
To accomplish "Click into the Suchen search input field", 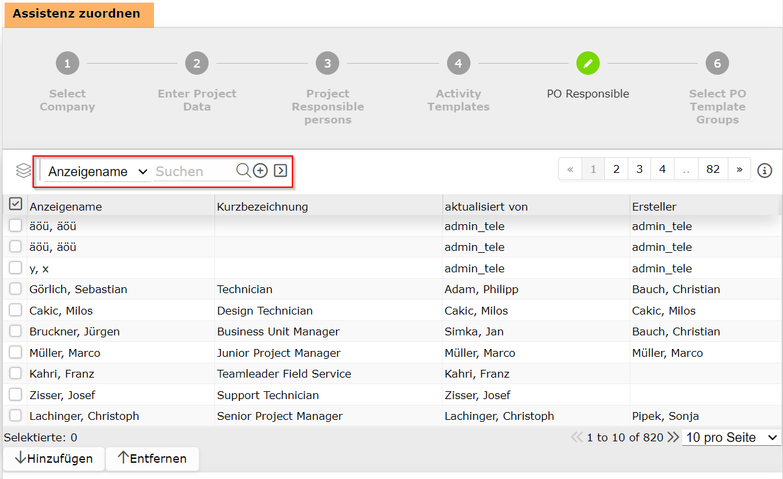I will [x=194, y=172].
